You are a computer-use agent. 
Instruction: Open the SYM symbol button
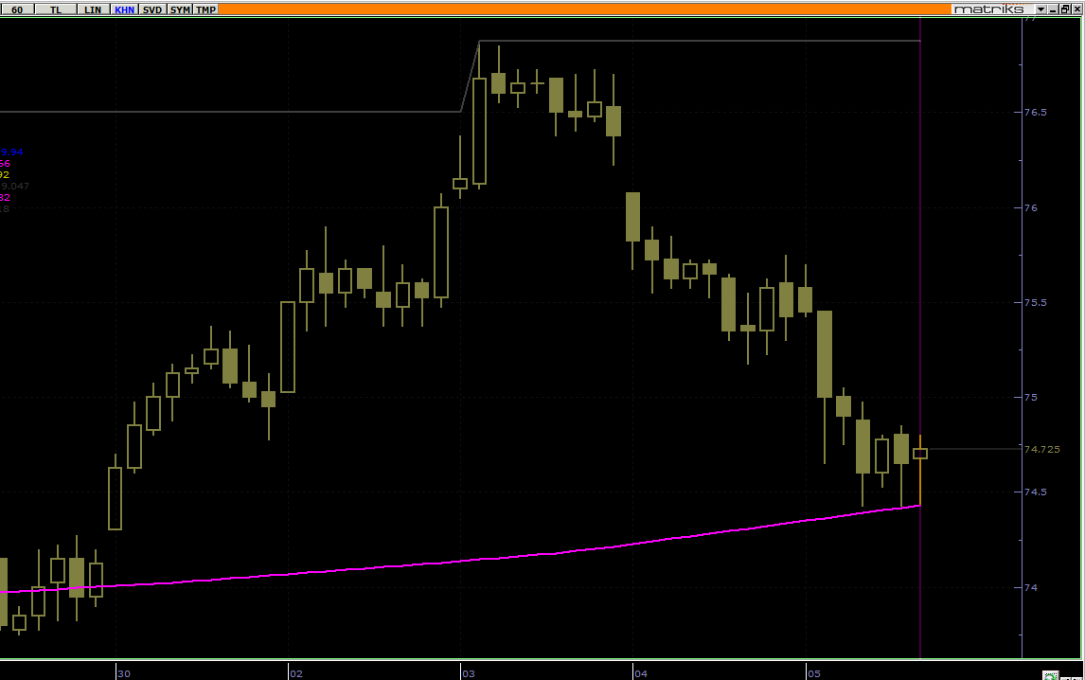[180, 9]
